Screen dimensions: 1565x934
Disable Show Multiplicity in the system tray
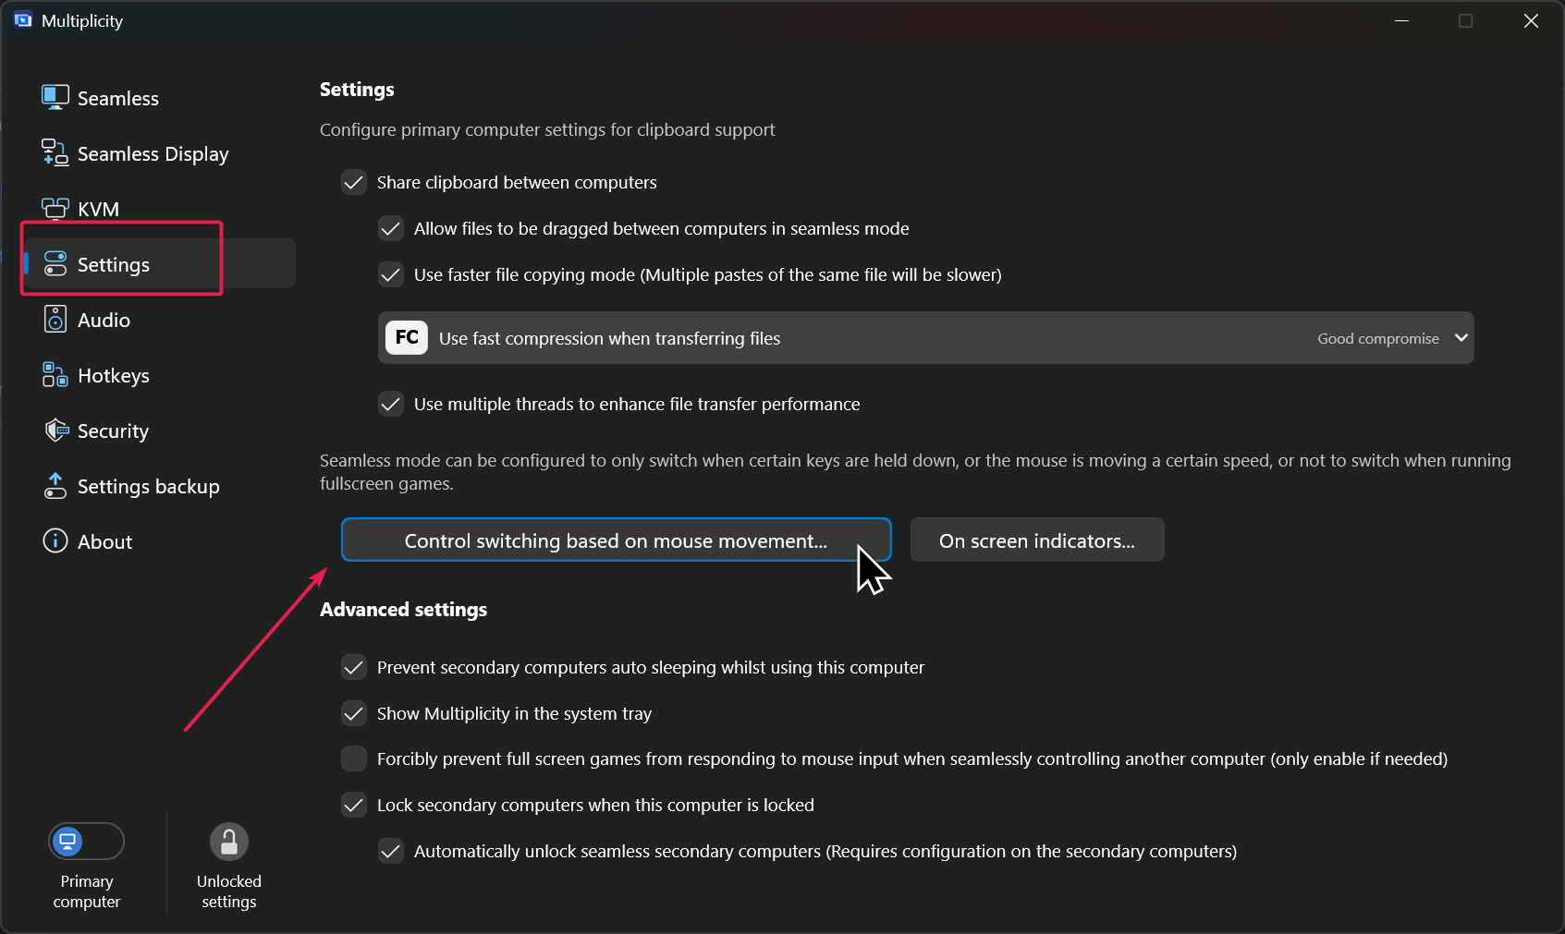354,713
